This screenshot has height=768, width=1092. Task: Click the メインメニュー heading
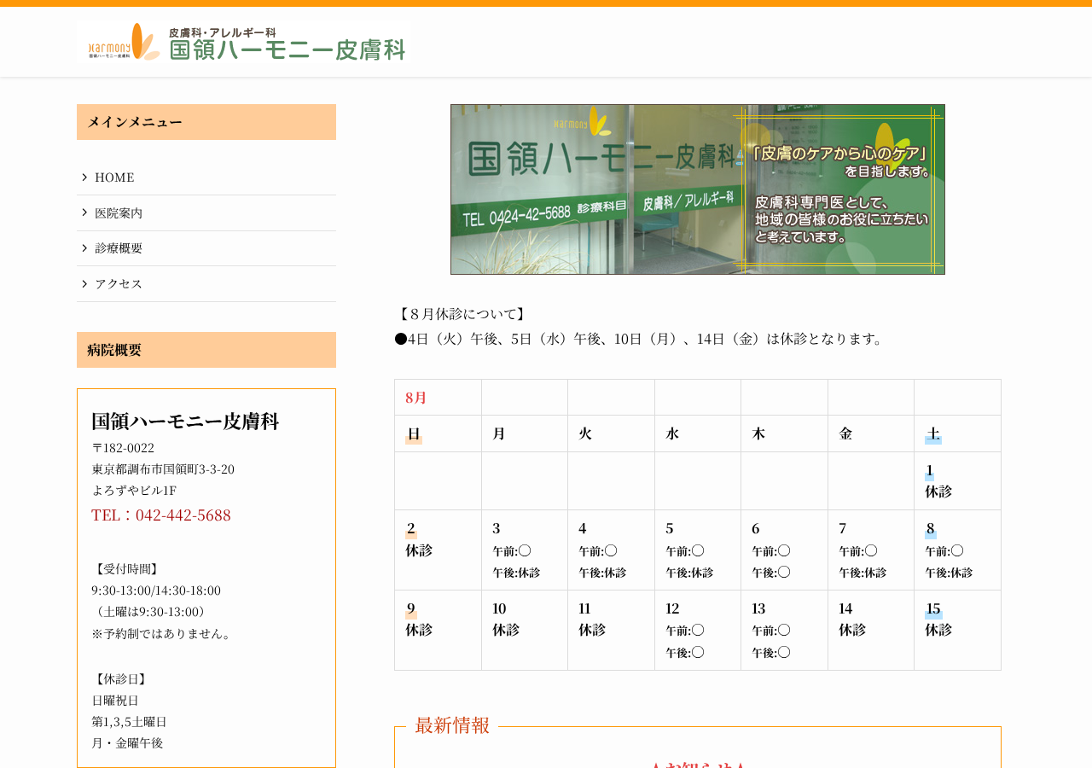click(206, 122)
